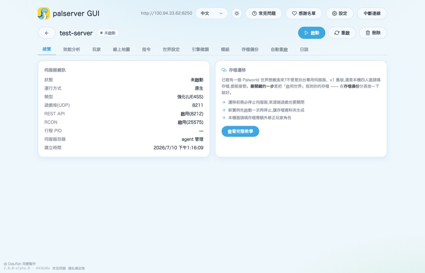Viewport: 425px width, 273px height.
Task: Click the 伺服器目錄 value agent 管理
Action: point(193,139)
